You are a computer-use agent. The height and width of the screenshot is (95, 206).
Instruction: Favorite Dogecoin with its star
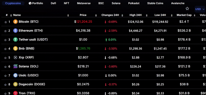(5, 85)
